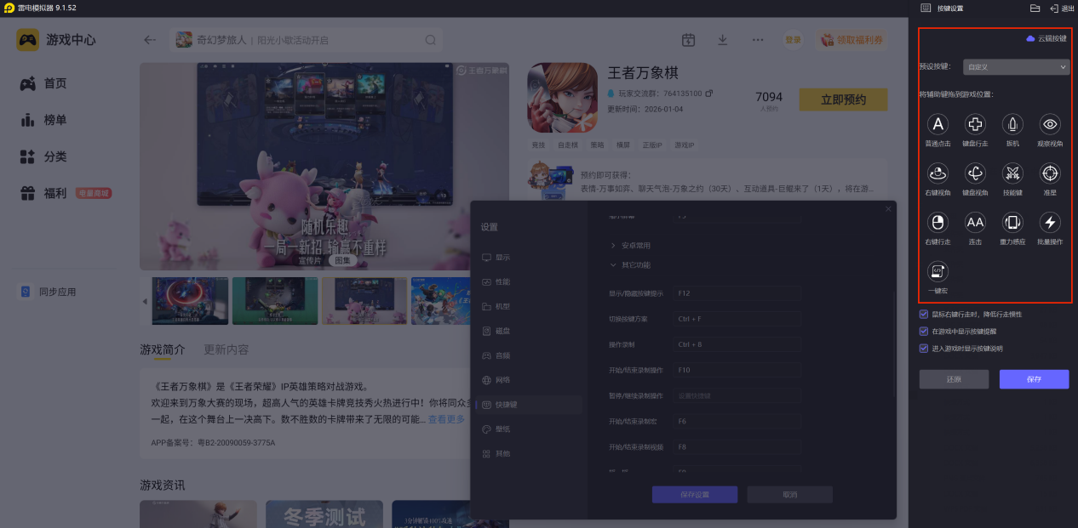Image resolution: width=1078 pixels, height=528 pixels.
Task: Click the 开始/结束录制宏 F6 field
Action: [737, 421]
